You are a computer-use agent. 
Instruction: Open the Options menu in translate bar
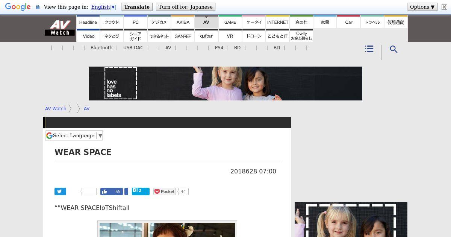[x=422, y=7]
